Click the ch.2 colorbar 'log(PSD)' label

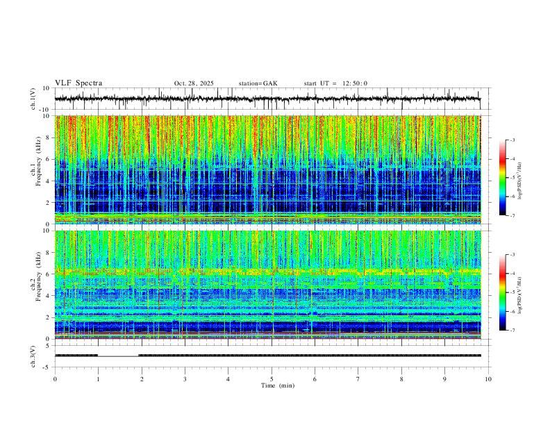(x=519, y=295)
